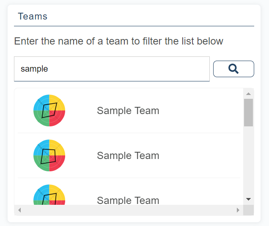Click the word 'sample' in search box
Viewport: 269px width, 226px height.
[x=34, y=69]
